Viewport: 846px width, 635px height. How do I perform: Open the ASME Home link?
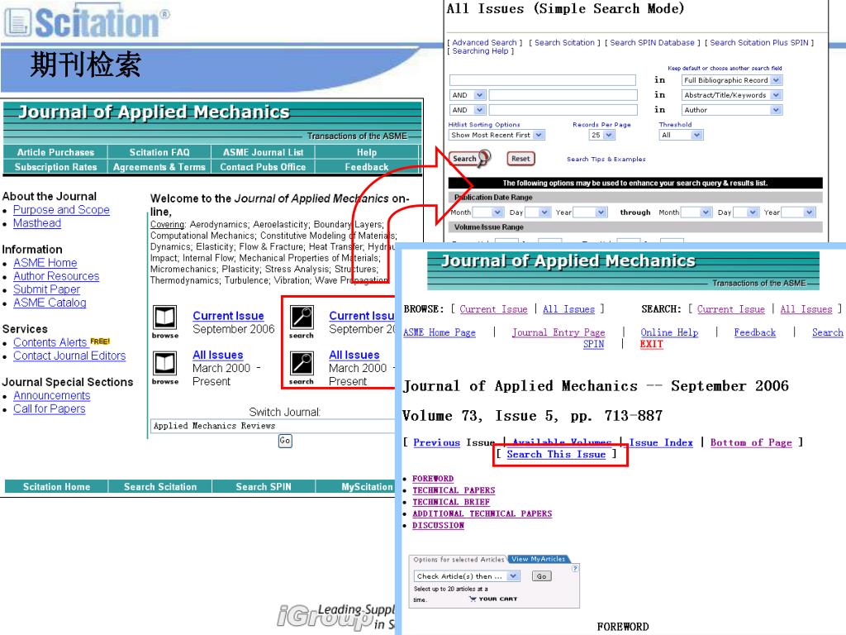[x=45, y=262]
